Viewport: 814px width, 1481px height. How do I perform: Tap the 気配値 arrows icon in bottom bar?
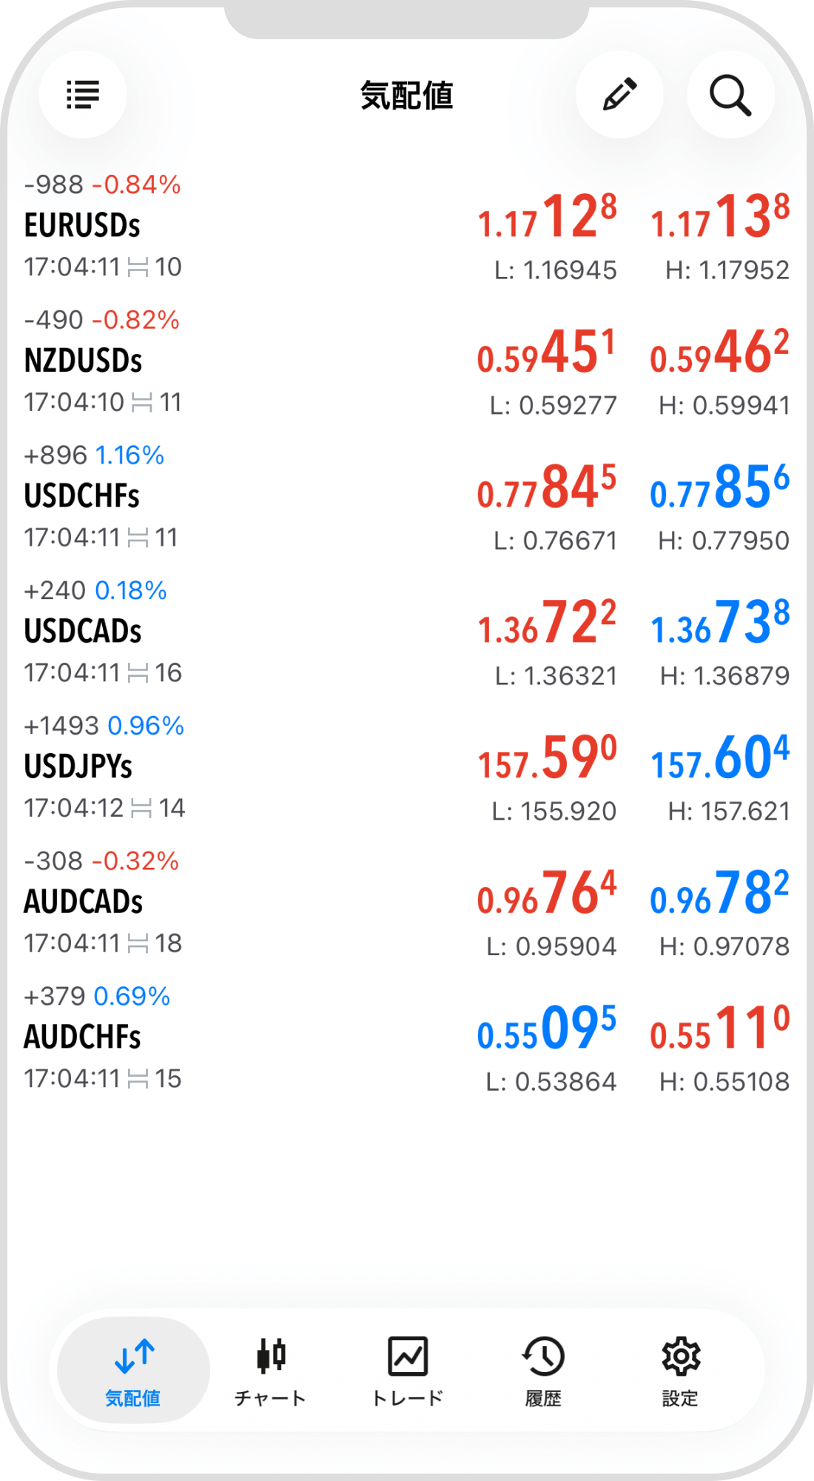(134, 1357)
